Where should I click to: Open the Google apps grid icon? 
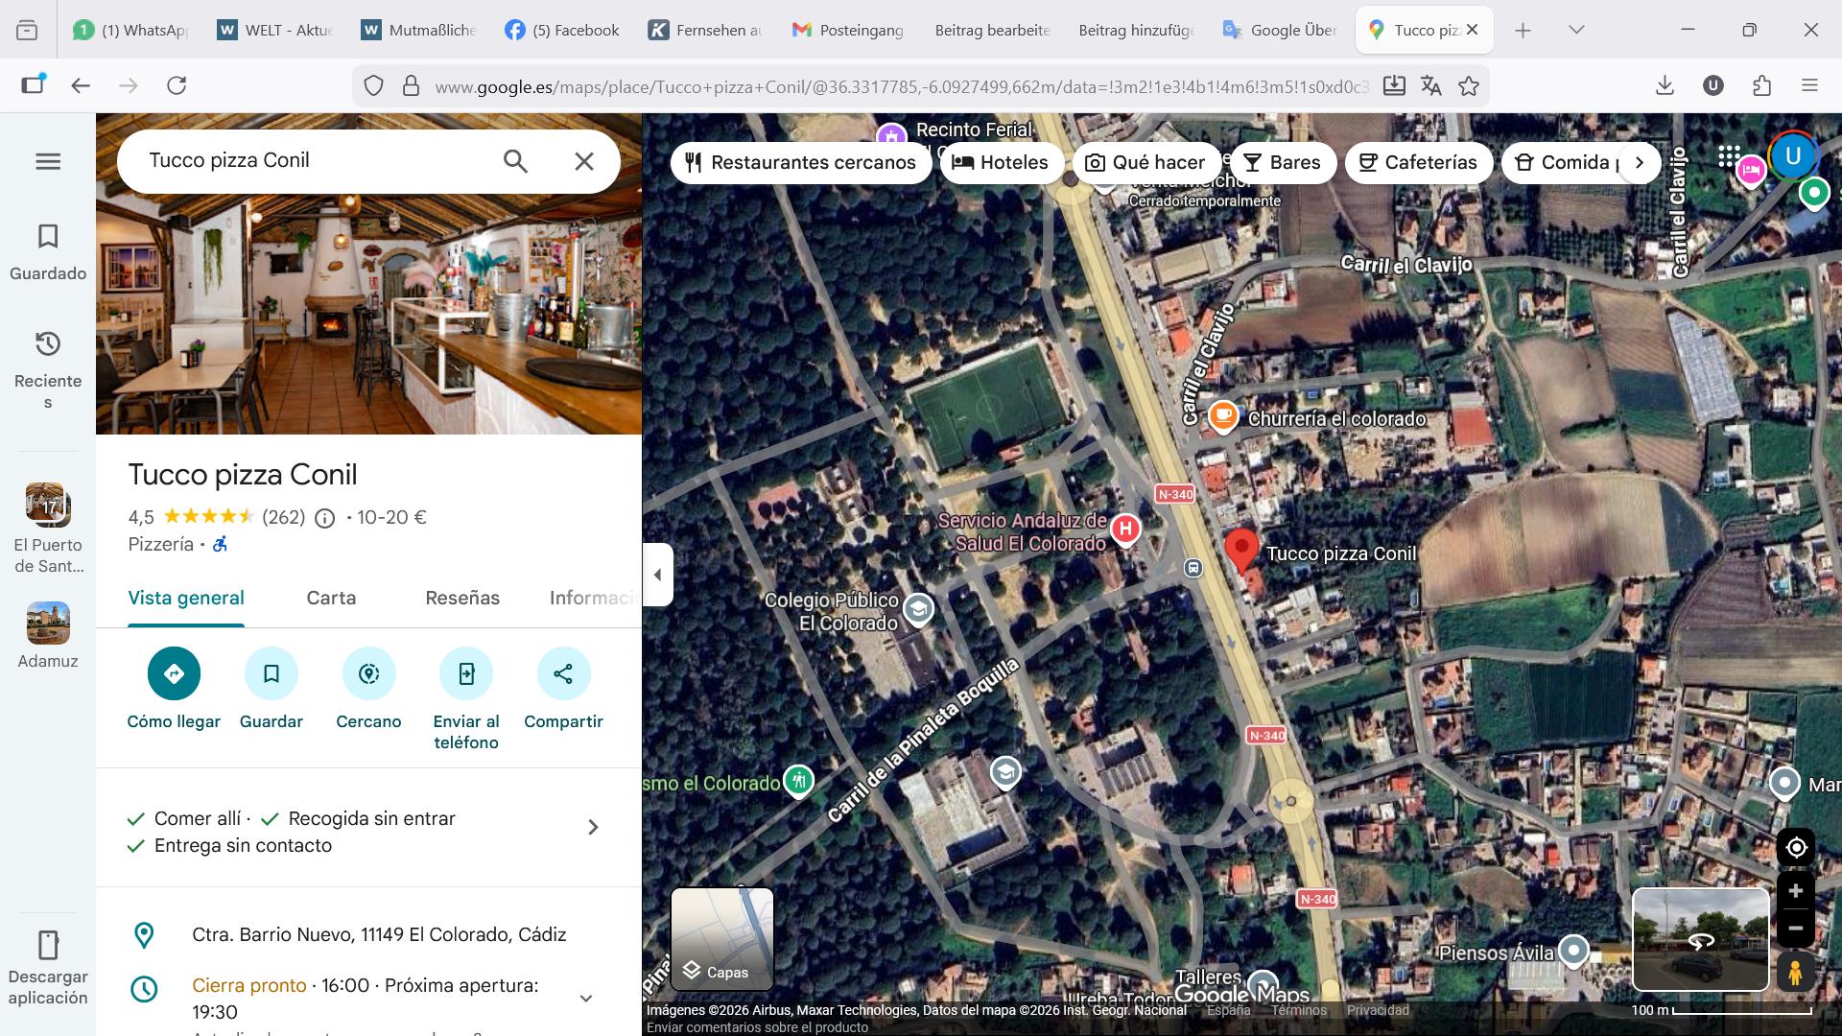coord(1729,155)
